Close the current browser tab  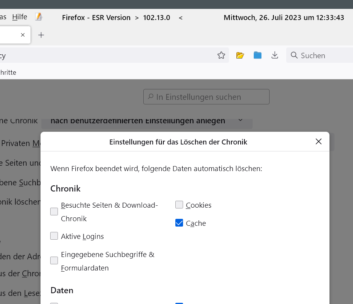tap(23, 35)
